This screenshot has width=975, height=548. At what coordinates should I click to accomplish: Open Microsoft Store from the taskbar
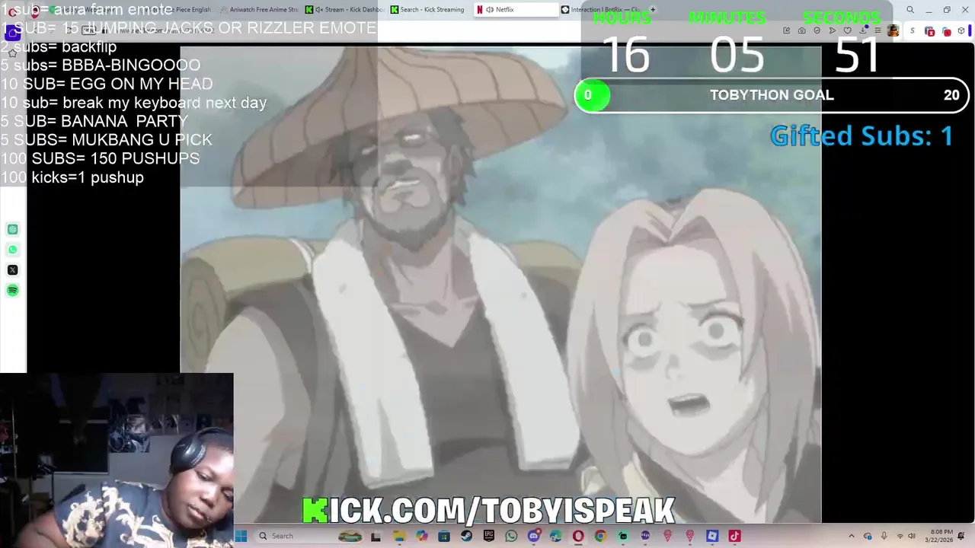444,537
